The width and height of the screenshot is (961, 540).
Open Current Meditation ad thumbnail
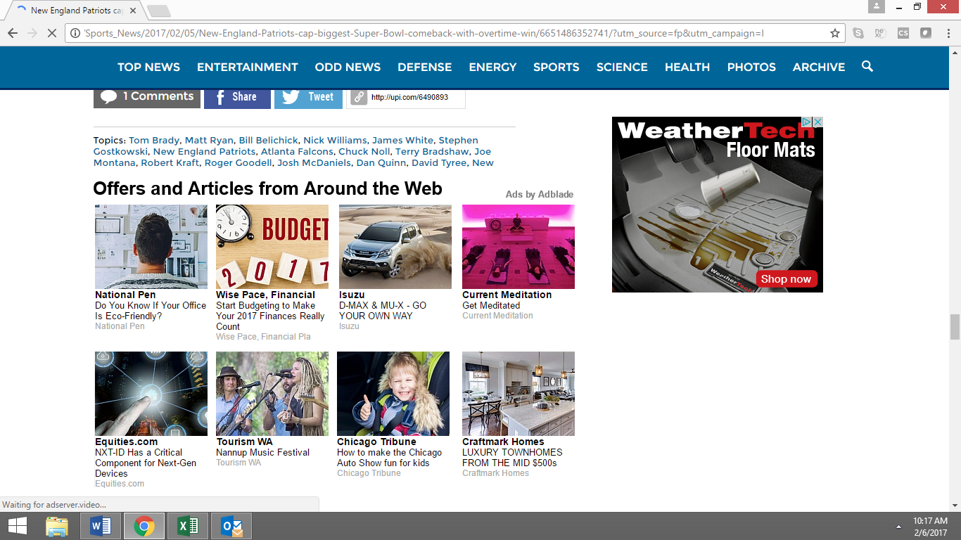pos(518,247)
